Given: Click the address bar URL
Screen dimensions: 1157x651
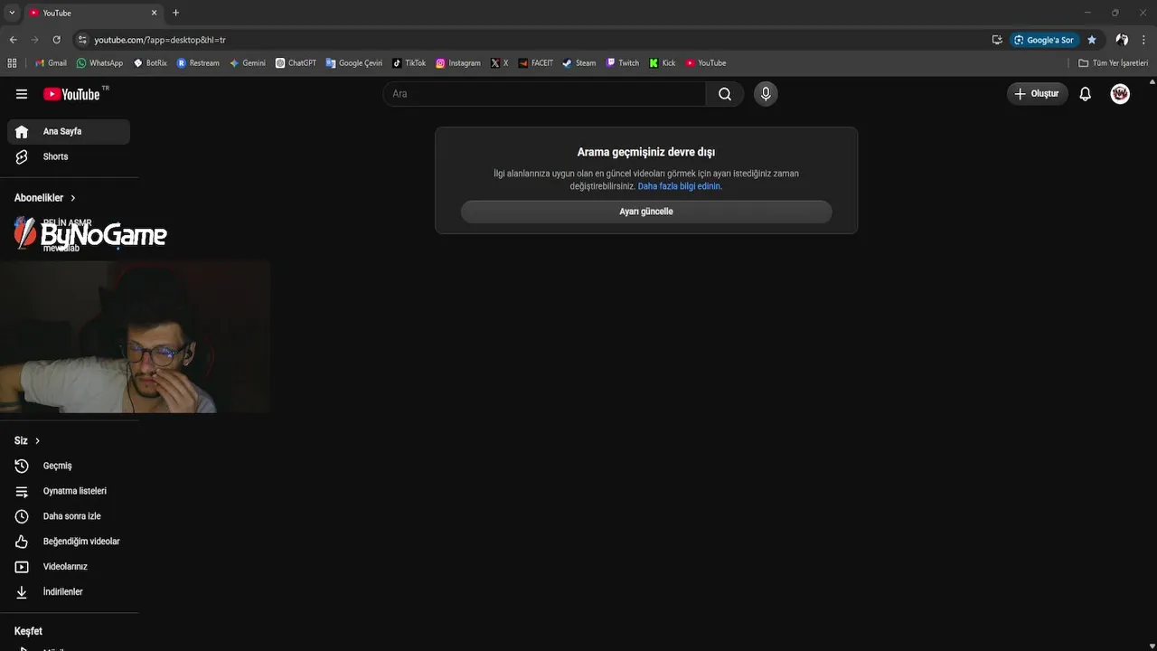Looking at the screenshot, I should pyautogui.click(x=160, y=40).
